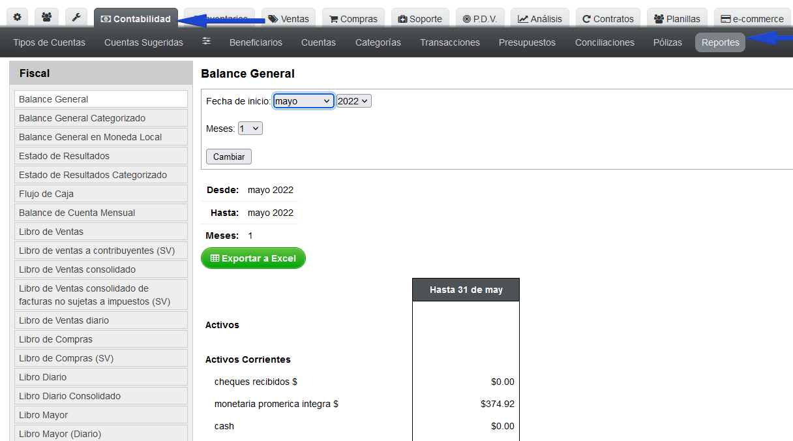The width and height of the screenshot is (793, 441).
Task: Open Flujo de Caja report
Action: point(101,194)
